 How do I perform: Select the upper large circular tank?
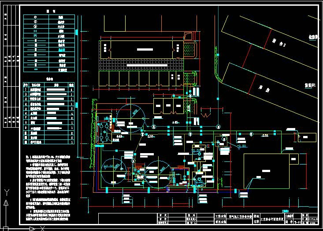[x=130, y=118]
